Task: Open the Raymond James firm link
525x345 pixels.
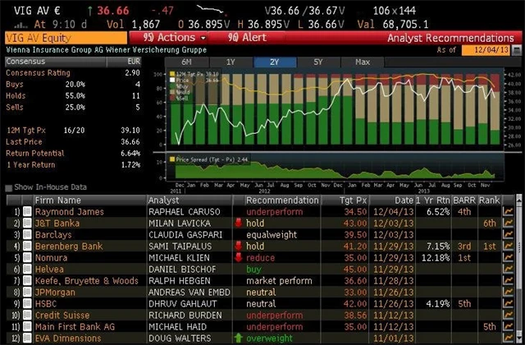Action: [x=69, y=212]
